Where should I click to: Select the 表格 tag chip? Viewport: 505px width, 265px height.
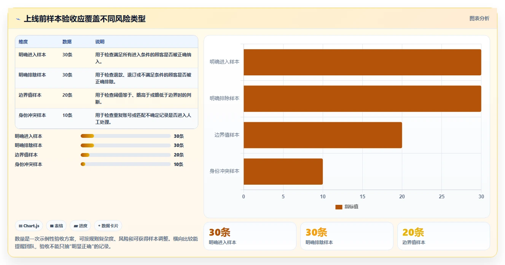point(56,226)
